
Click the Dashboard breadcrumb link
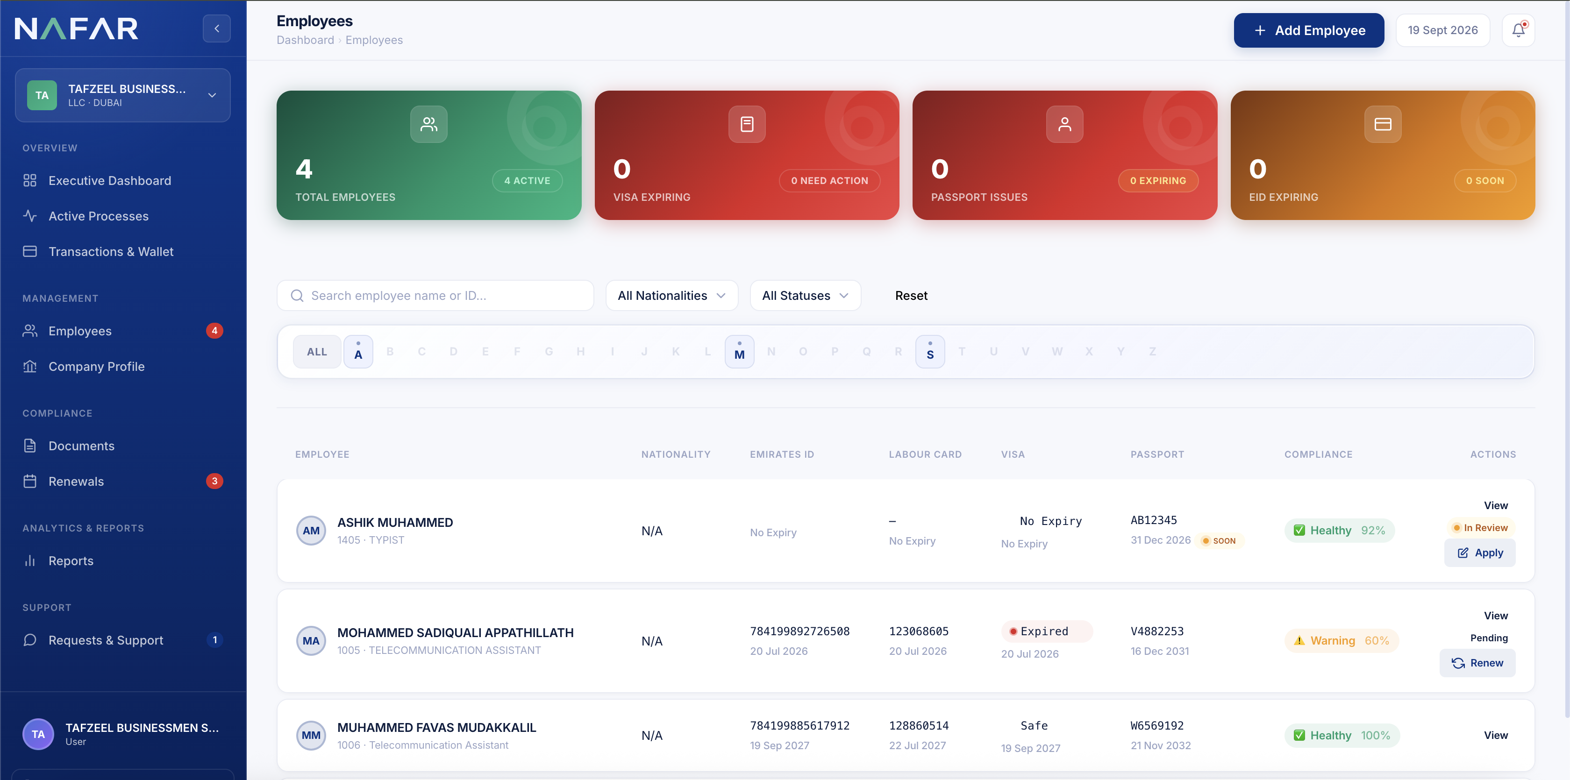click(x=305, y=40)
